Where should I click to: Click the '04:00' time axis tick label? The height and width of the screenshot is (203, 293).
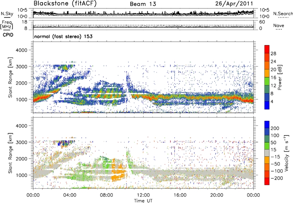coord(70,195)
